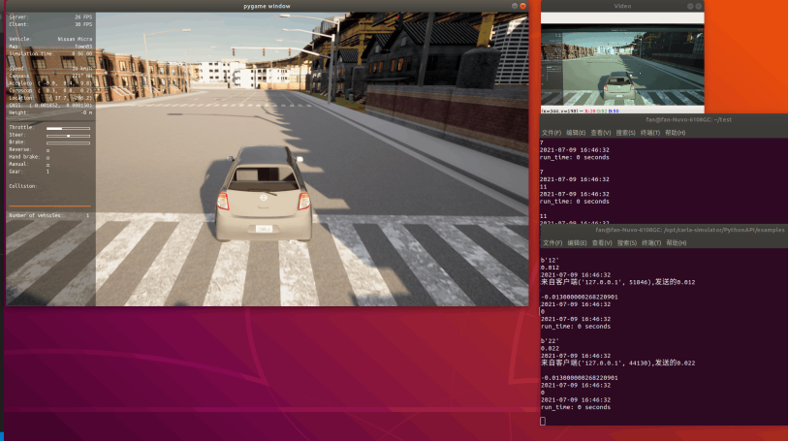Screen dimensions: 789x442
Task: Open 搜索(S) menu in examples terminal
Action: point(627,243)
